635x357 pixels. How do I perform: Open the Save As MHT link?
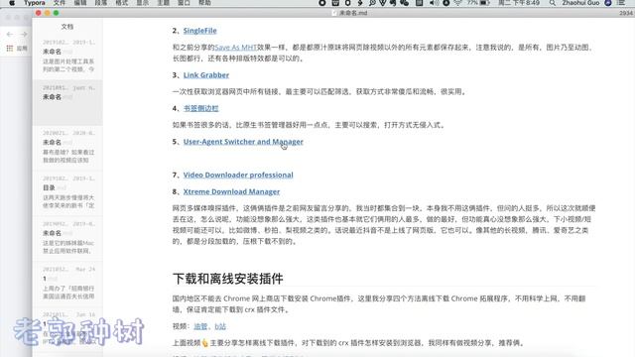point(236,48)
